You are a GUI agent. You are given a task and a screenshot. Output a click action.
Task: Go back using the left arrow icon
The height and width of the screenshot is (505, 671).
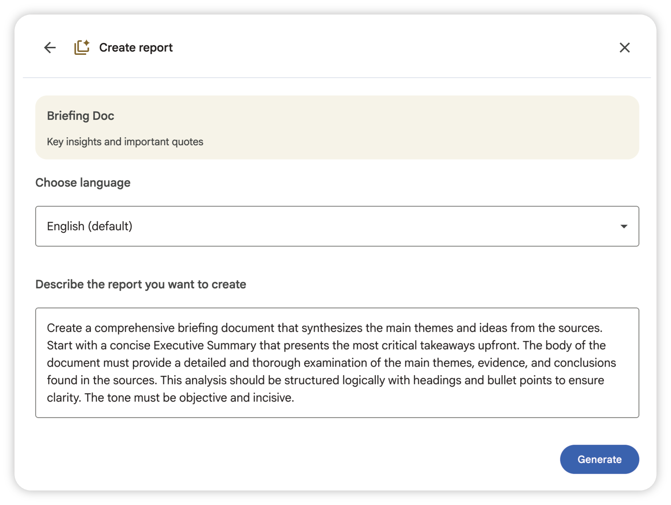[x=50, y=48]
